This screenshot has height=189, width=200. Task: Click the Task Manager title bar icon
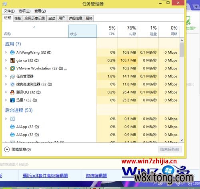coord(5,4)
